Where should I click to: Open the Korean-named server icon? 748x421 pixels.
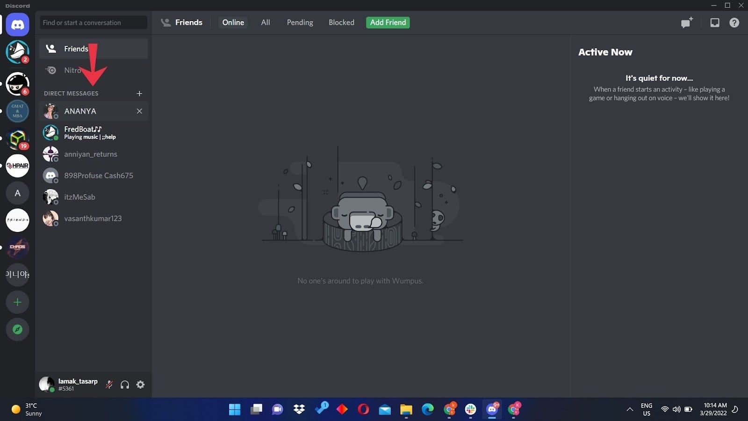pyautogui.click(x=17, y=274)
